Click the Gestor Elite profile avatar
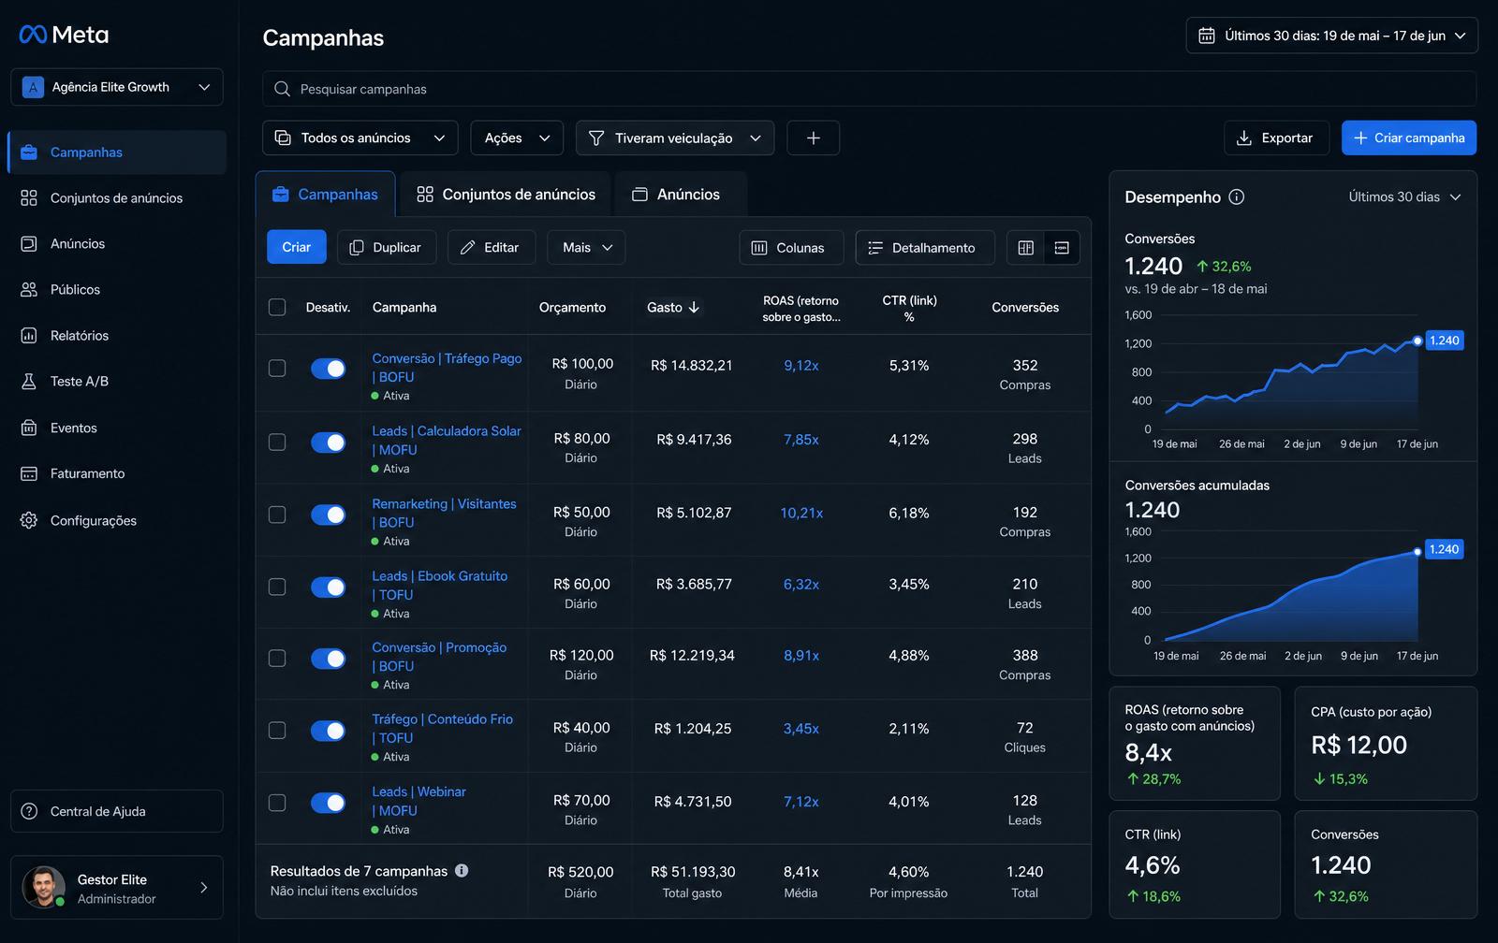1498x943 pixels. click(44, 887)
